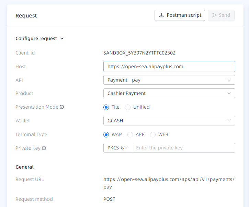
Task: Choose APP terminal type
Action: pyautogui.click(x=130, y=135)
